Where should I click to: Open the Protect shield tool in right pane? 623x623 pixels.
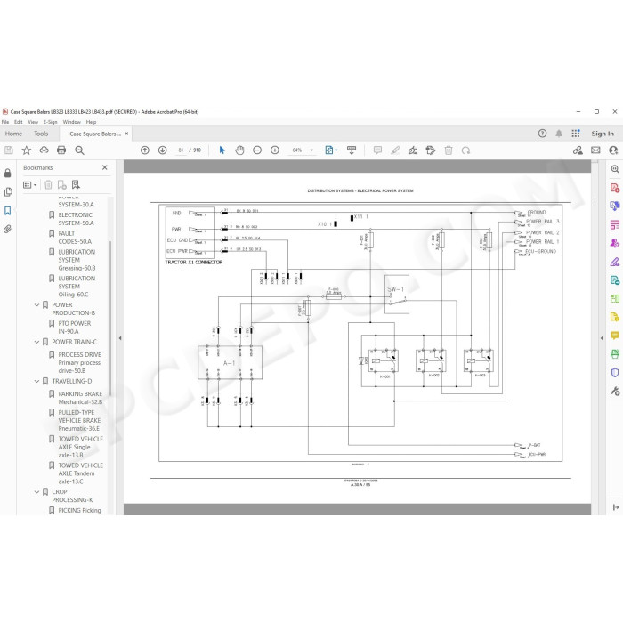[x=615, y=372]
